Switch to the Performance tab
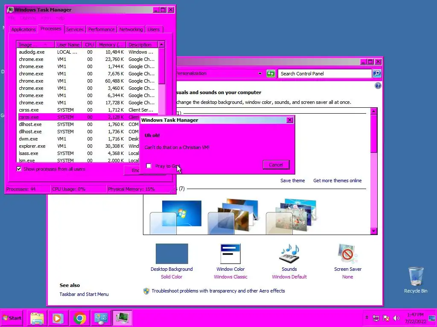 (102, 29)
